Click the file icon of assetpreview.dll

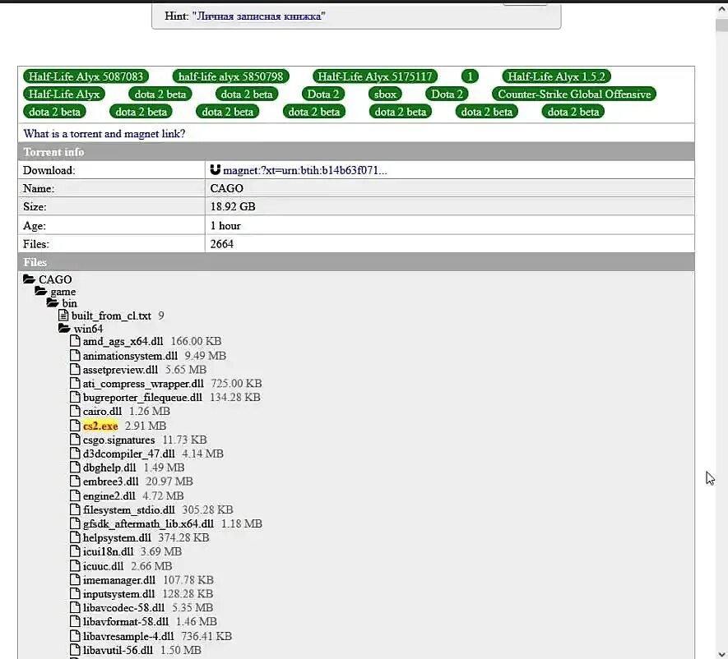point(75,369)
